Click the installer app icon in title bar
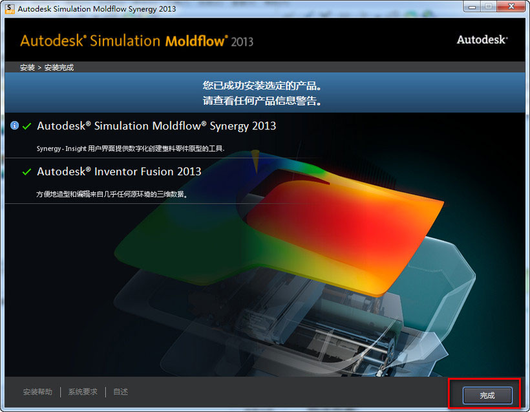Screen dimensions: 530x412 point(10,9)
